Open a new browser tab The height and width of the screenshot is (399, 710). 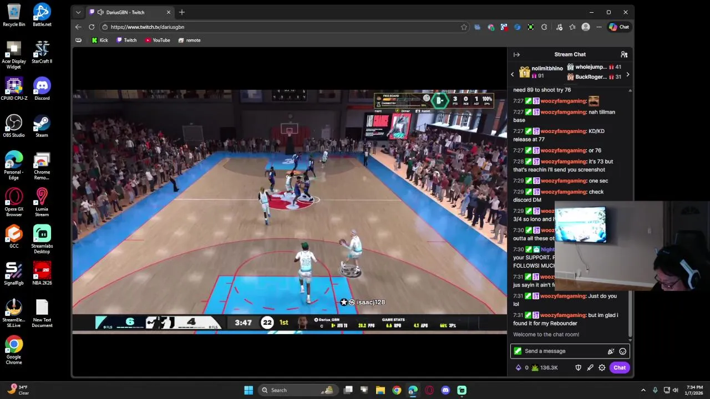tap(182, 12)
